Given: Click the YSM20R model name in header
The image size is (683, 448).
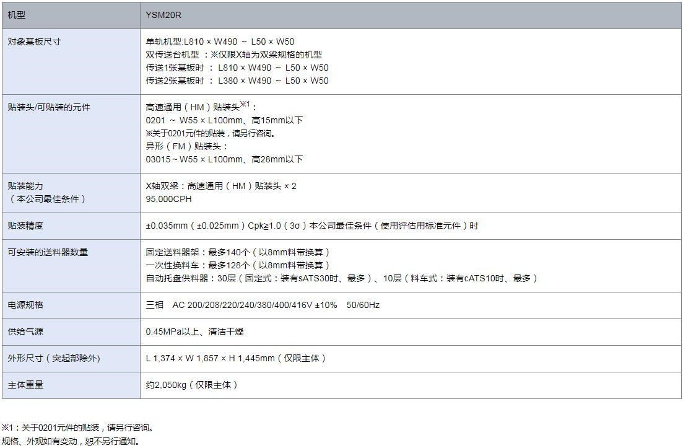Looking at the screenshot, I should point(163,15).
